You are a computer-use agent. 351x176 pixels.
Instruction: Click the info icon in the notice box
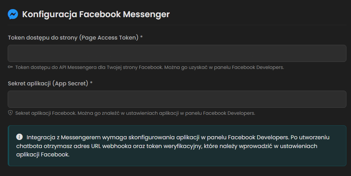[x=20, y=137]
